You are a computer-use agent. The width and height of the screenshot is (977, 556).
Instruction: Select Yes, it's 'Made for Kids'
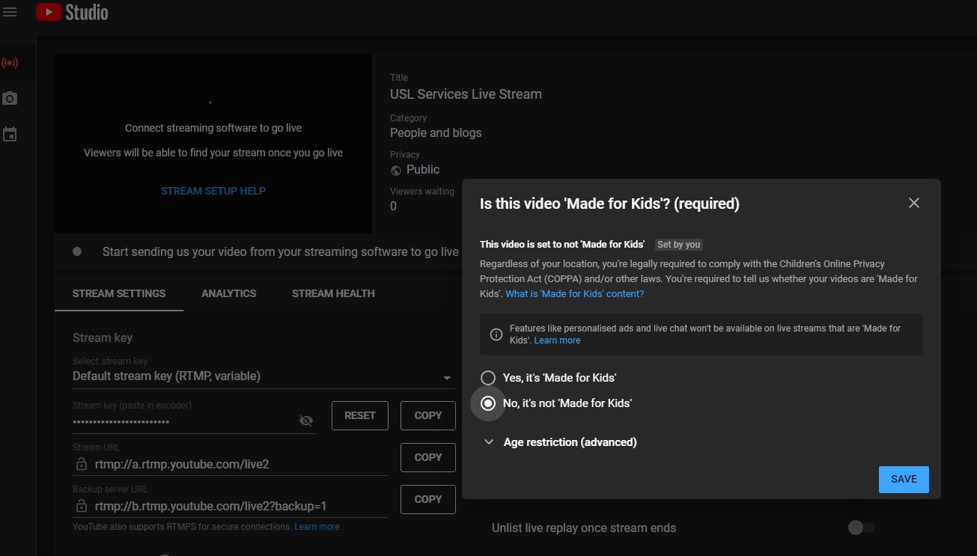(488, 378)
